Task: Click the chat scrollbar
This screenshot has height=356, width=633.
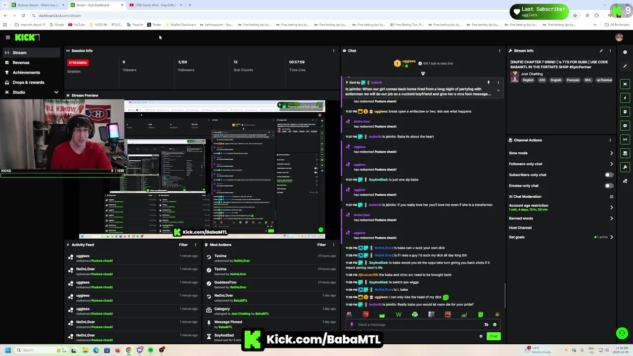Action: pyautogui.click(x=504, y=295)
